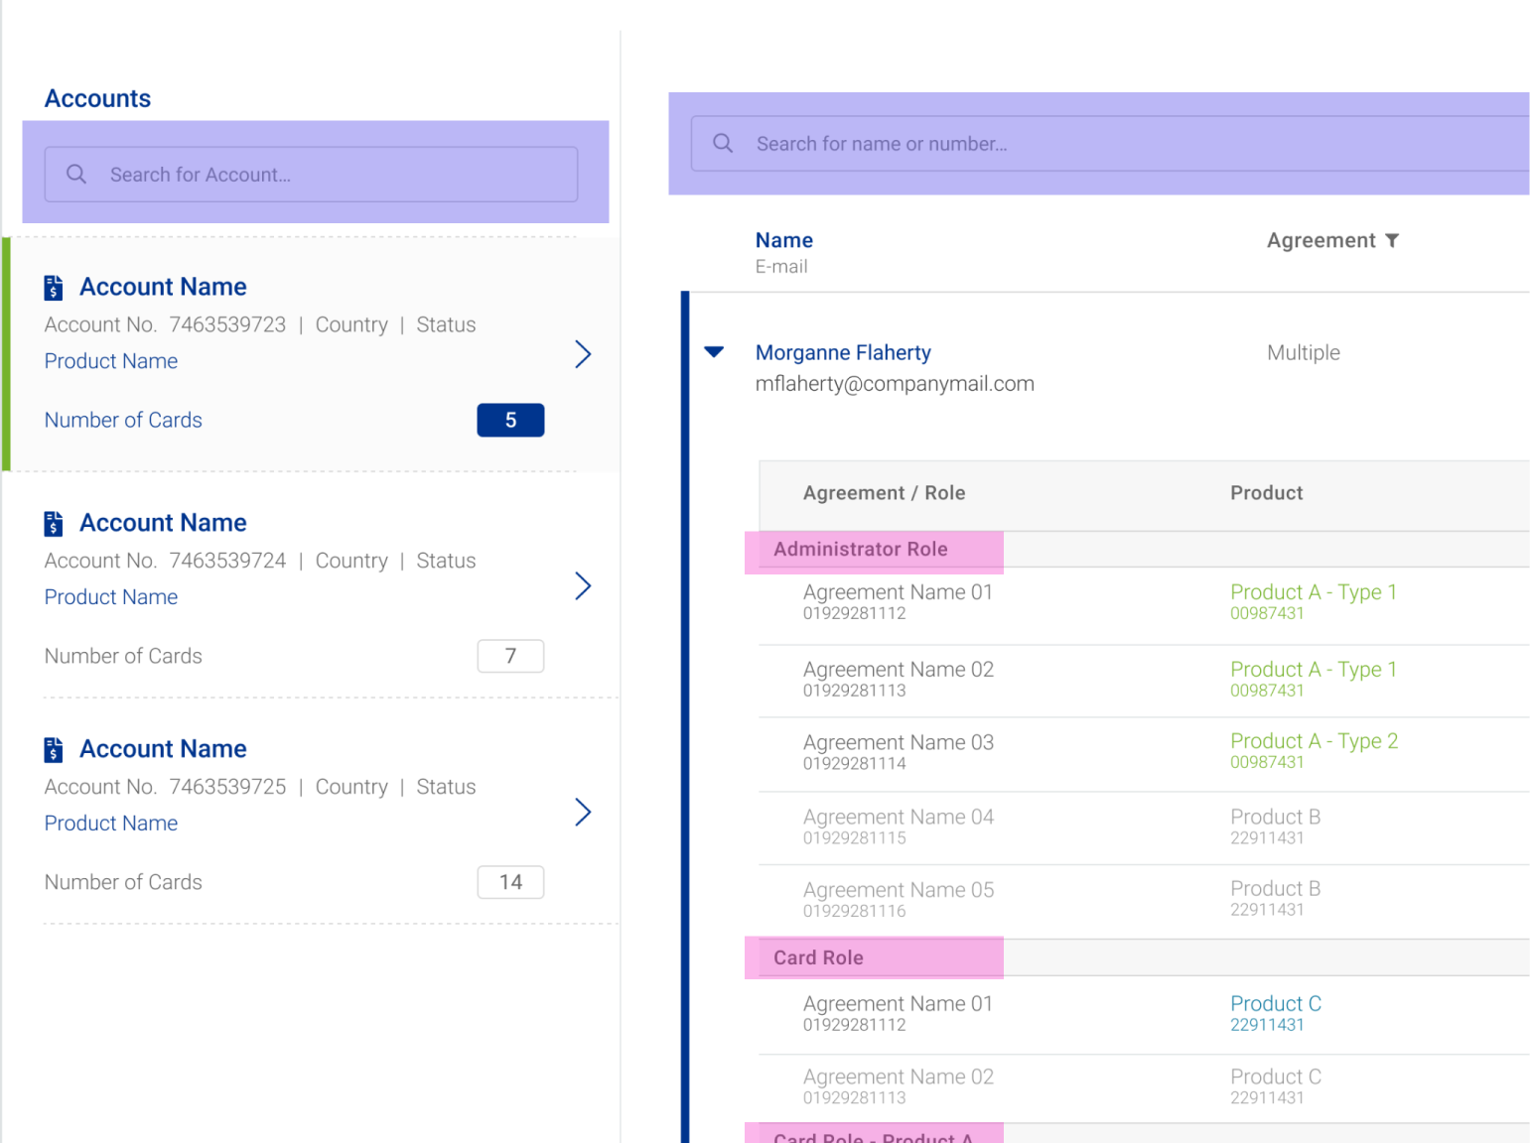Expand the first account using its chevron arrow
The height and width of the screenshot is (1143, 1530).
[583, 354]
